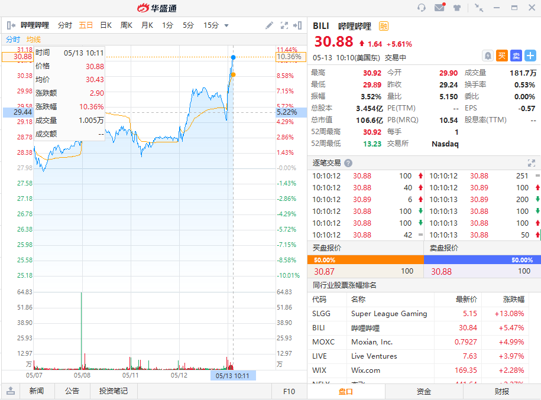
Task: Switch to 月K monthly candlestick
Action: pyautogui.click(x=147, y=25)
